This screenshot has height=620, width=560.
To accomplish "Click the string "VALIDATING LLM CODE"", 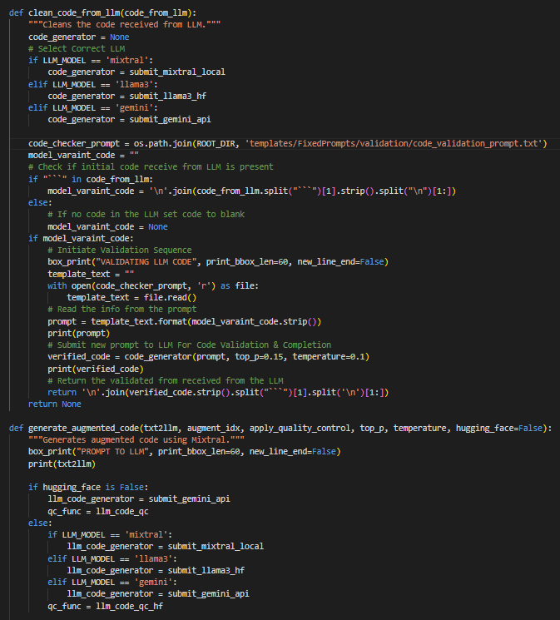I will coord(146,262).
